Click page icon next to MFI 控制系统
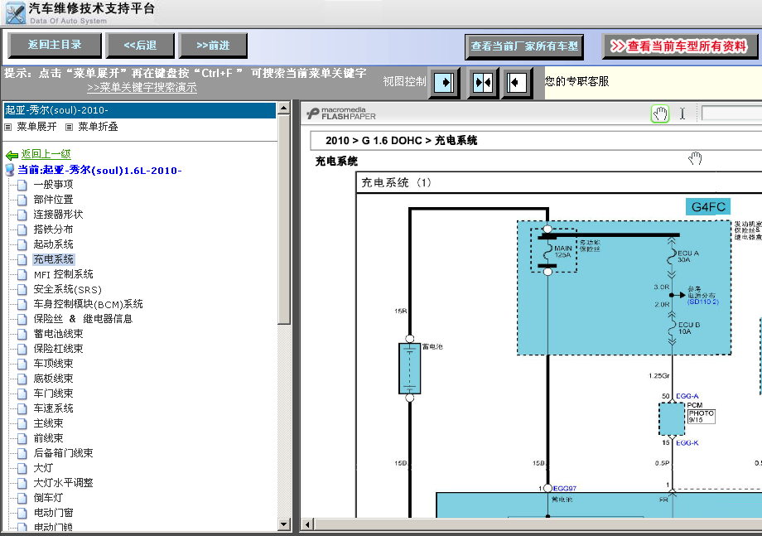The width and height of the screenshot is (762, 536). [x=22, y=274]
